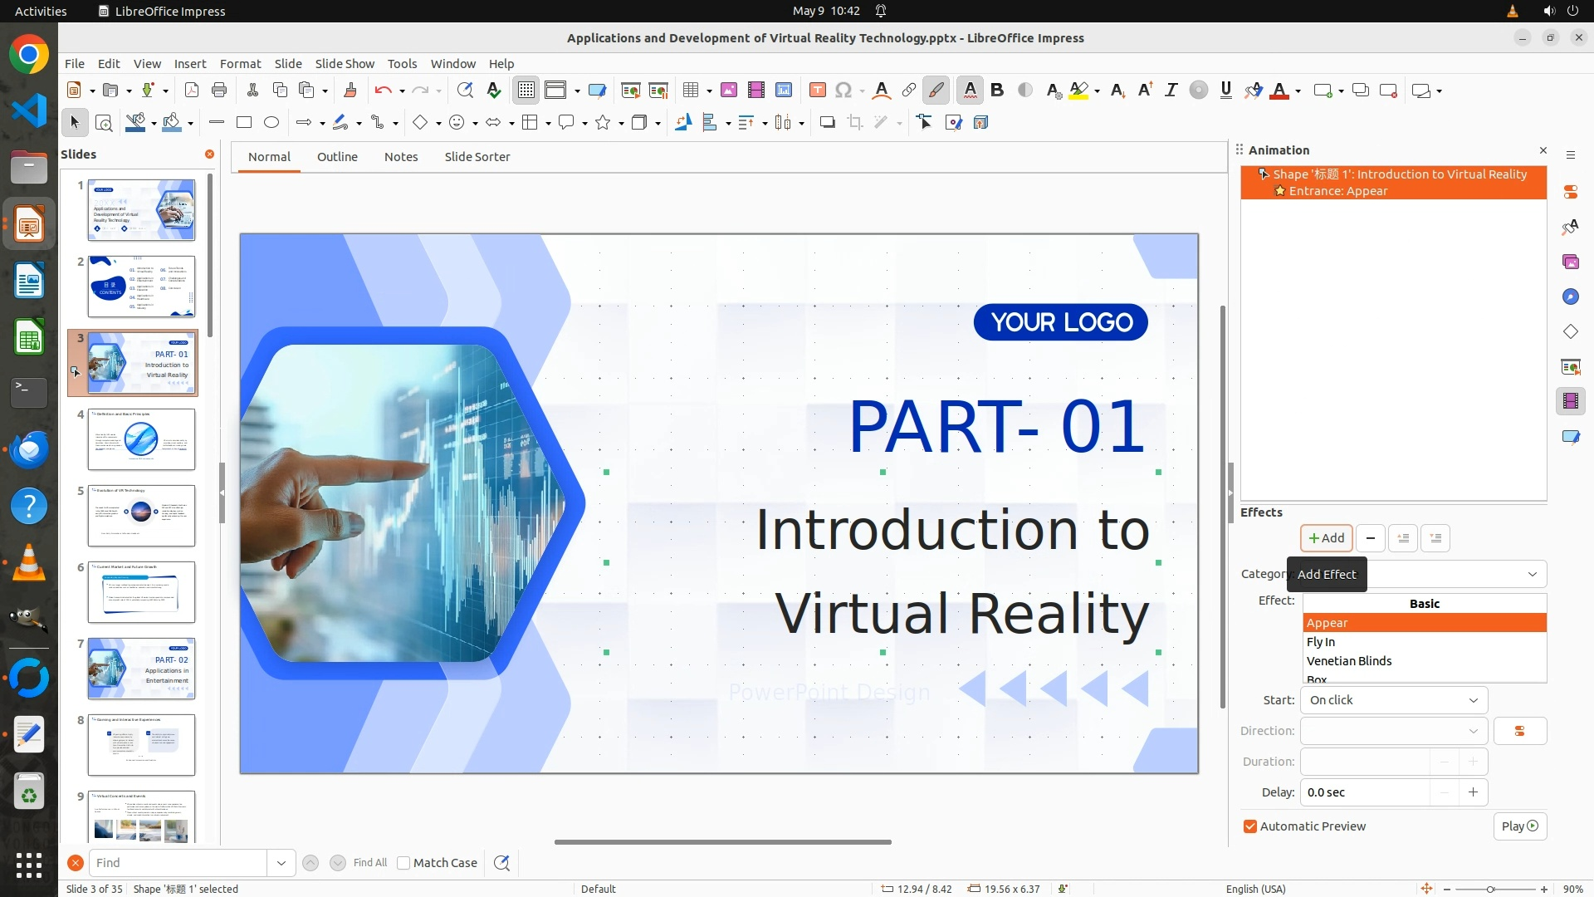Enable the Match Case checkbox
The height and width of the screenshot is (897, 1594).
click(x=404, y=863)
